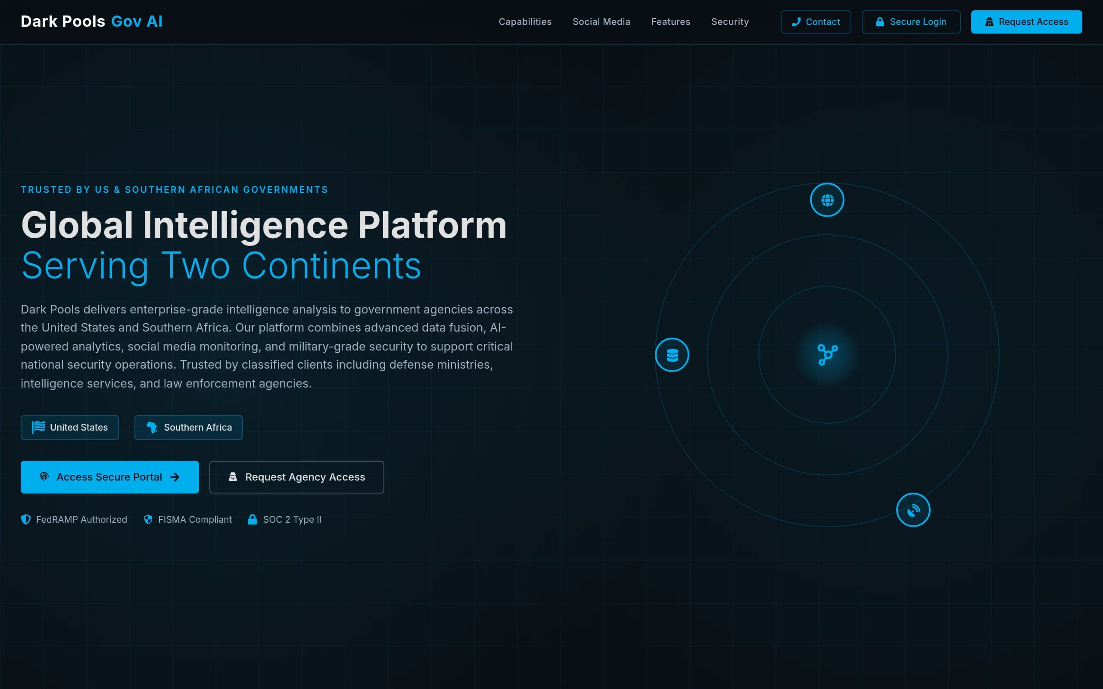
Task: Click the satellite dish icon on the orbit
Action: coord(913,510)
